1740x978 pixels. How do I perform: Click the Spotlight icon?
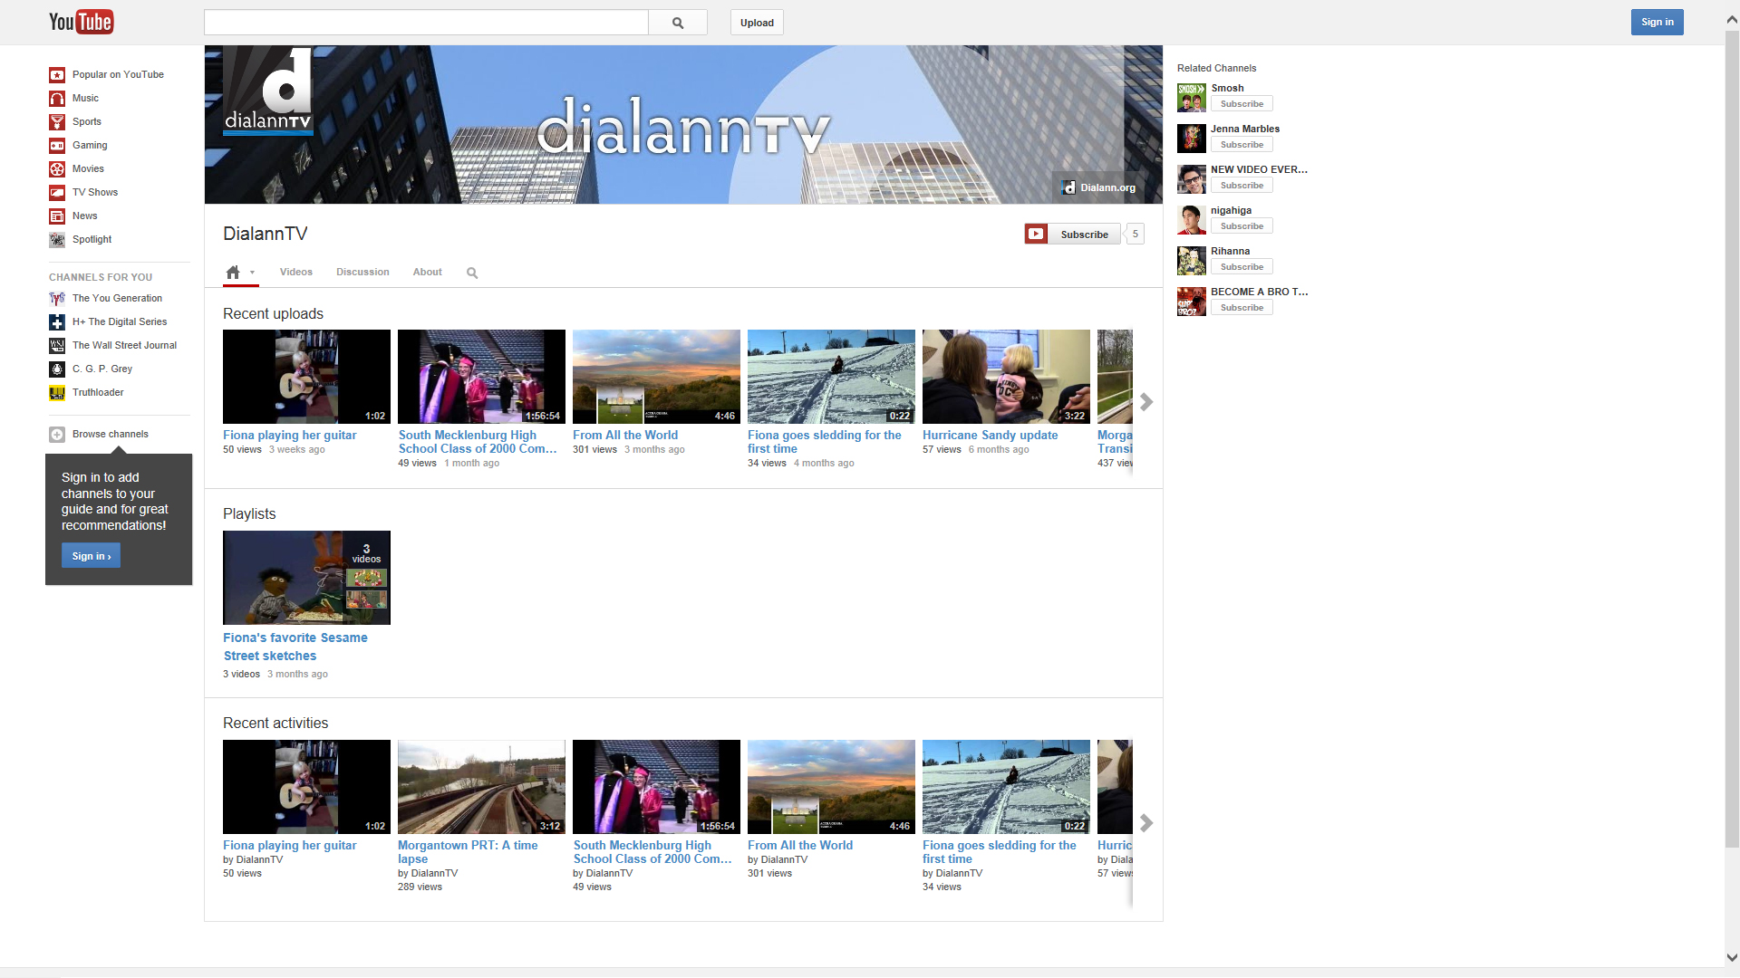tap(57, 239)
